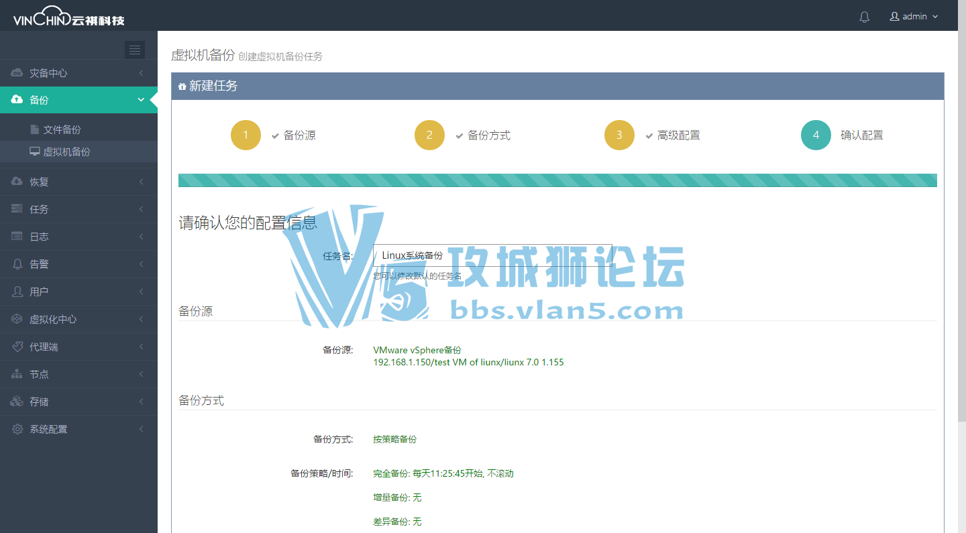The image size is (966, 533).
Task: Expand the 节点 menu chevron
Action: (142, 374)
